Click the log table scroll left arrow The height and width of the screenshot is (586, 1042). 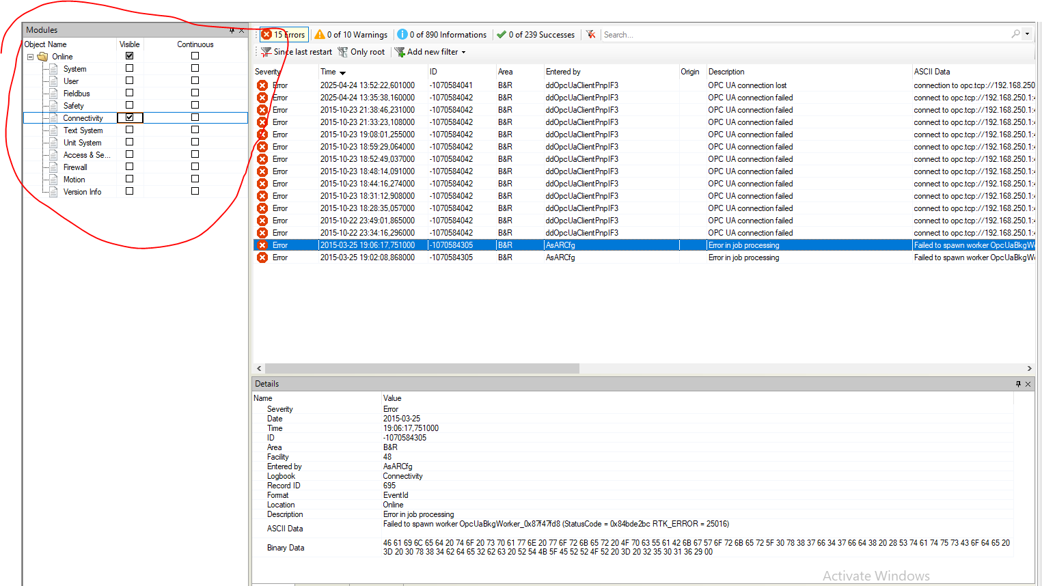click(x=259, y=368)
